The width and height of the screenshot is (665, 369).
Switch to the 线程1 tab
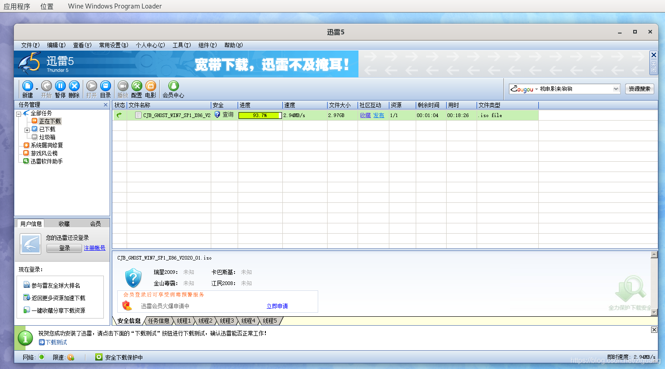point(183,321)
